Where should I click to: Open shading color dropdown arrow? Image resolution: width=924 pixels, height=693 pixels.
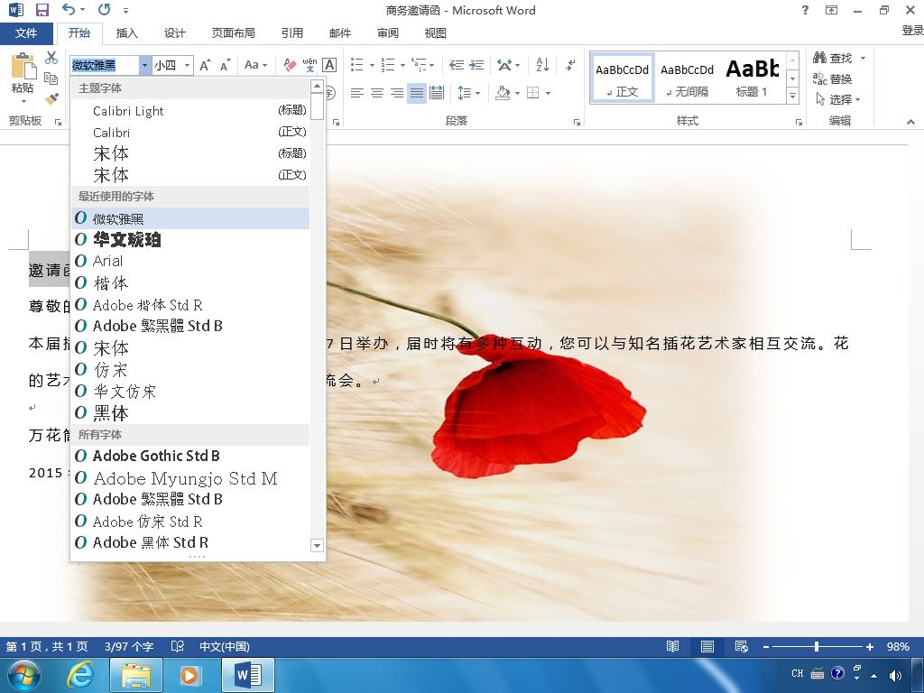tap(517, 93)
